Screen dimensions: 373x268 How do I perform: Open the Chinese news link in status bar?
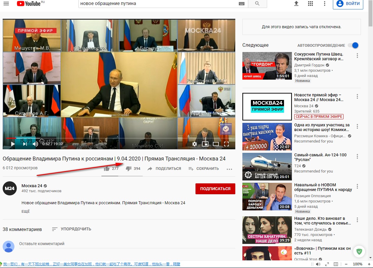(x=92, y=264)
